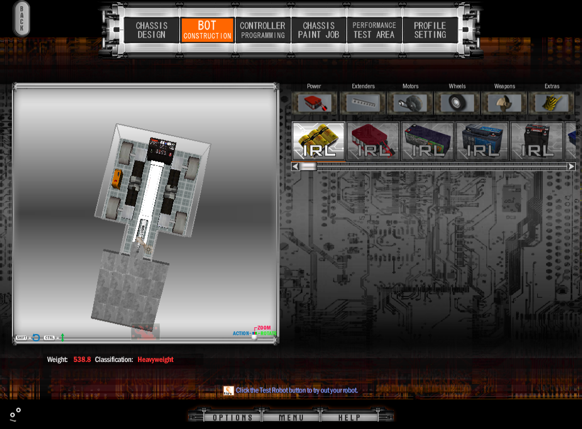Choose the blue car battery component
582x429 pixels.
(482, 141)
